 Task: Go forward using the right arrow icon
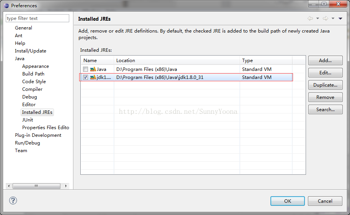coord(326,18)
